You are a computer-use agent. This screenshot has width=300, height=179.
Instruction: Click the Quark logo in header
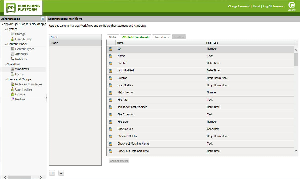coord(291,6)
